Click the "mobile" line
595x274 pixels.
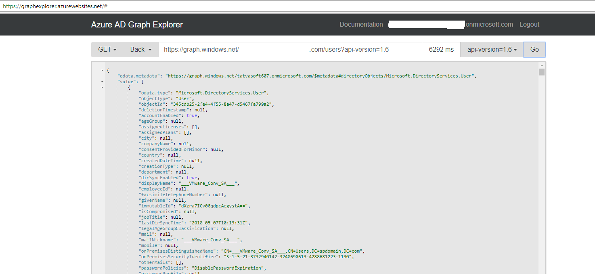pyautogui.click(x=158, y=245)
